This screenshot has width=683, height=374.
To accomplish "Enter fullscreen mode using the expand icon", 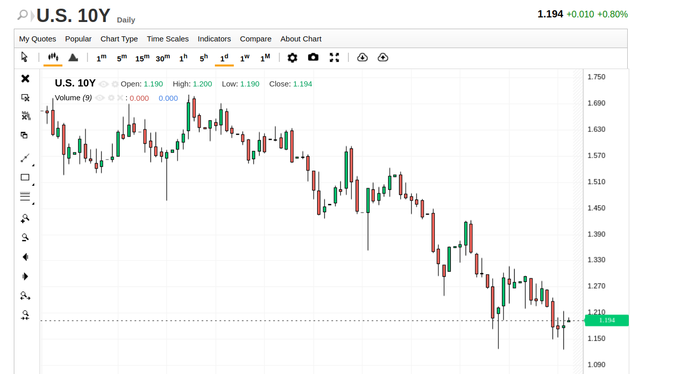I will [x=334, y=58].
